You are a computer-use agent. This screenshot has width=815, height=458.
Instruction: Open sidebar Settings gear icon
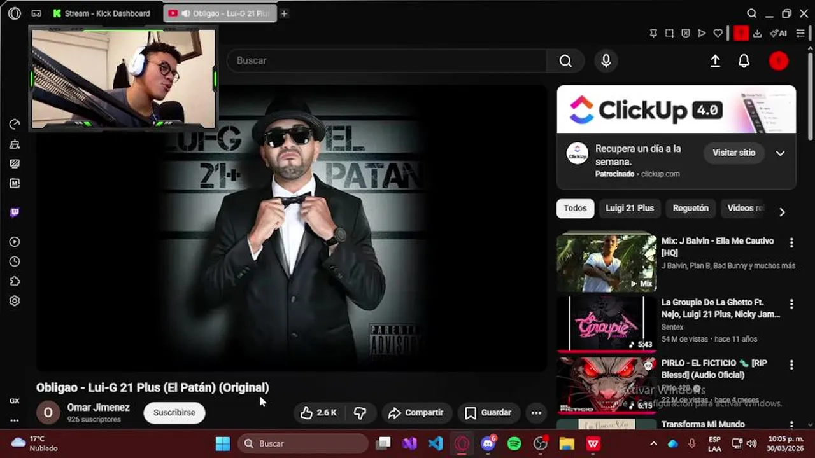coord(15,301)
